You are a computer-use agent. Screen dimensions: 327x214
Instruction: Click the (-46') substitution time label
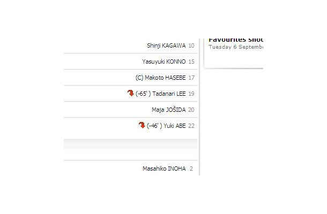(154, 126)
